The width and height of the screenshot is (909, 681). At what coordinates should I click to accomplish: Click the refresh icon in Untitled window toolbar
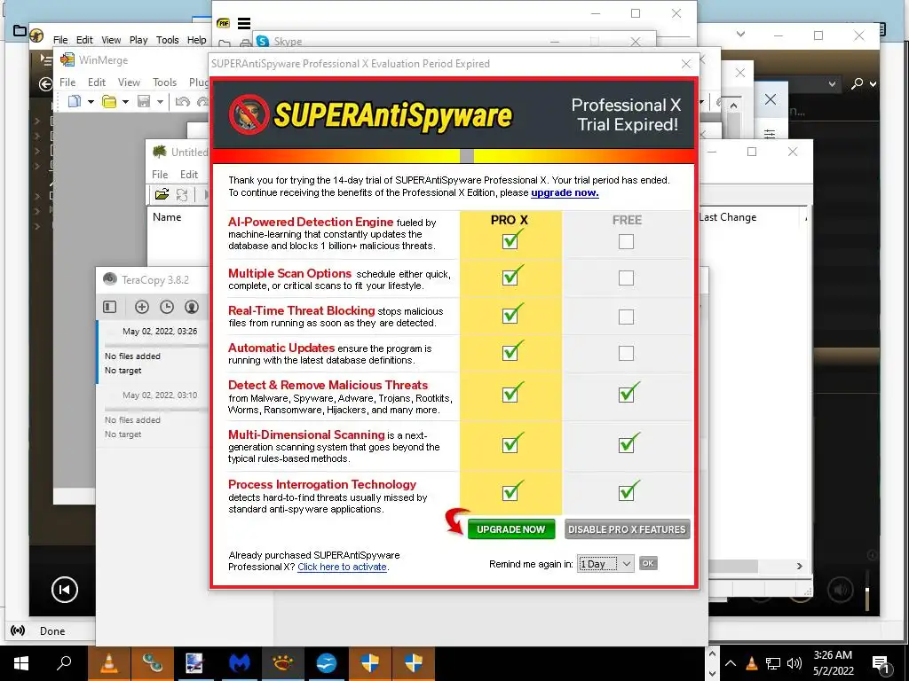182,194
